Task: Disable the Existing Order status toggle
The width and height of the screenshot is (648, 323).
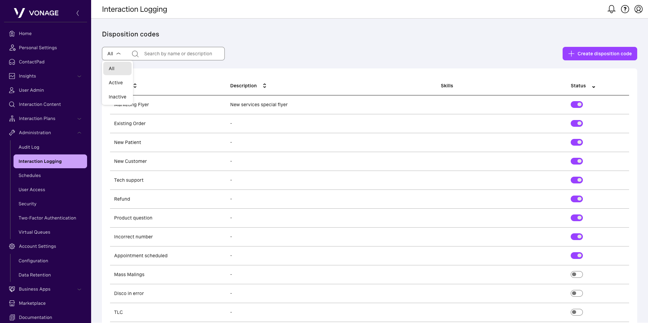Action: 576,123
